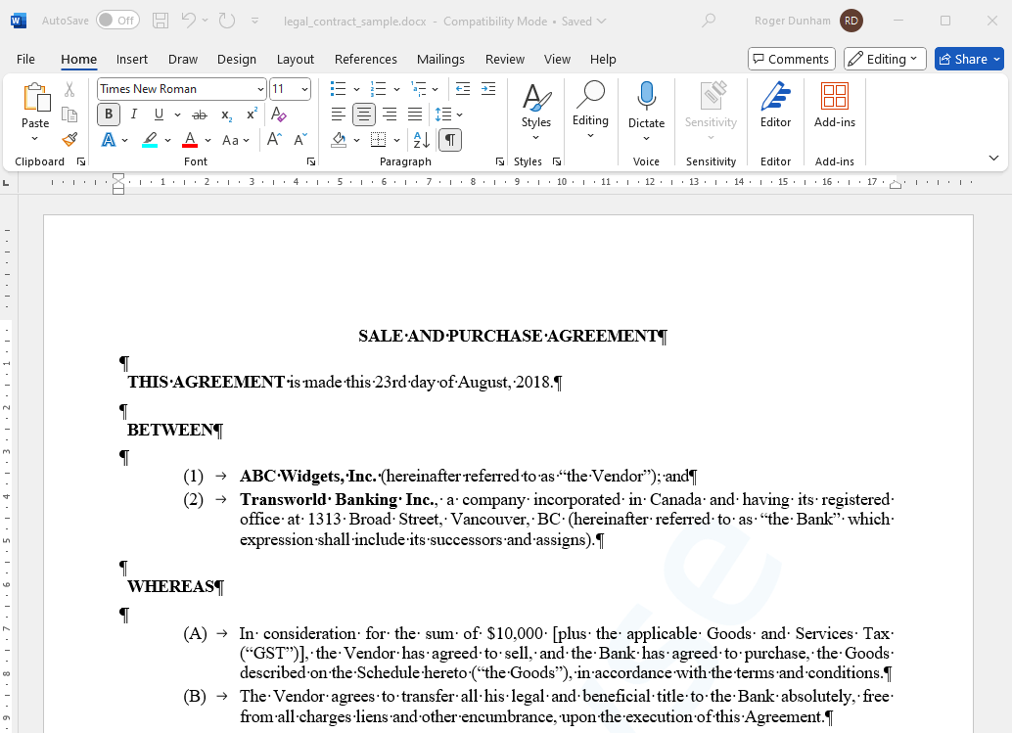
Task: Switch to the Insert tab
Action: (x=132, y=59)
